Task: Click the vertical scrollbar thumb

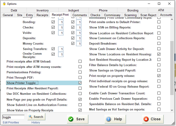Action: click(x=172, y=68)
